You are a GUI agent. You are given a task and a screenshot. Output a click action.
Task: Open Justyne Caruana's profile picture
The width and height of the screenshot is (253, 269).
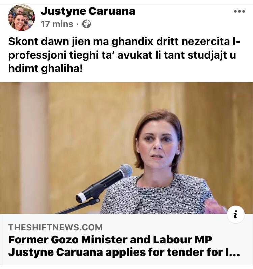22,17
